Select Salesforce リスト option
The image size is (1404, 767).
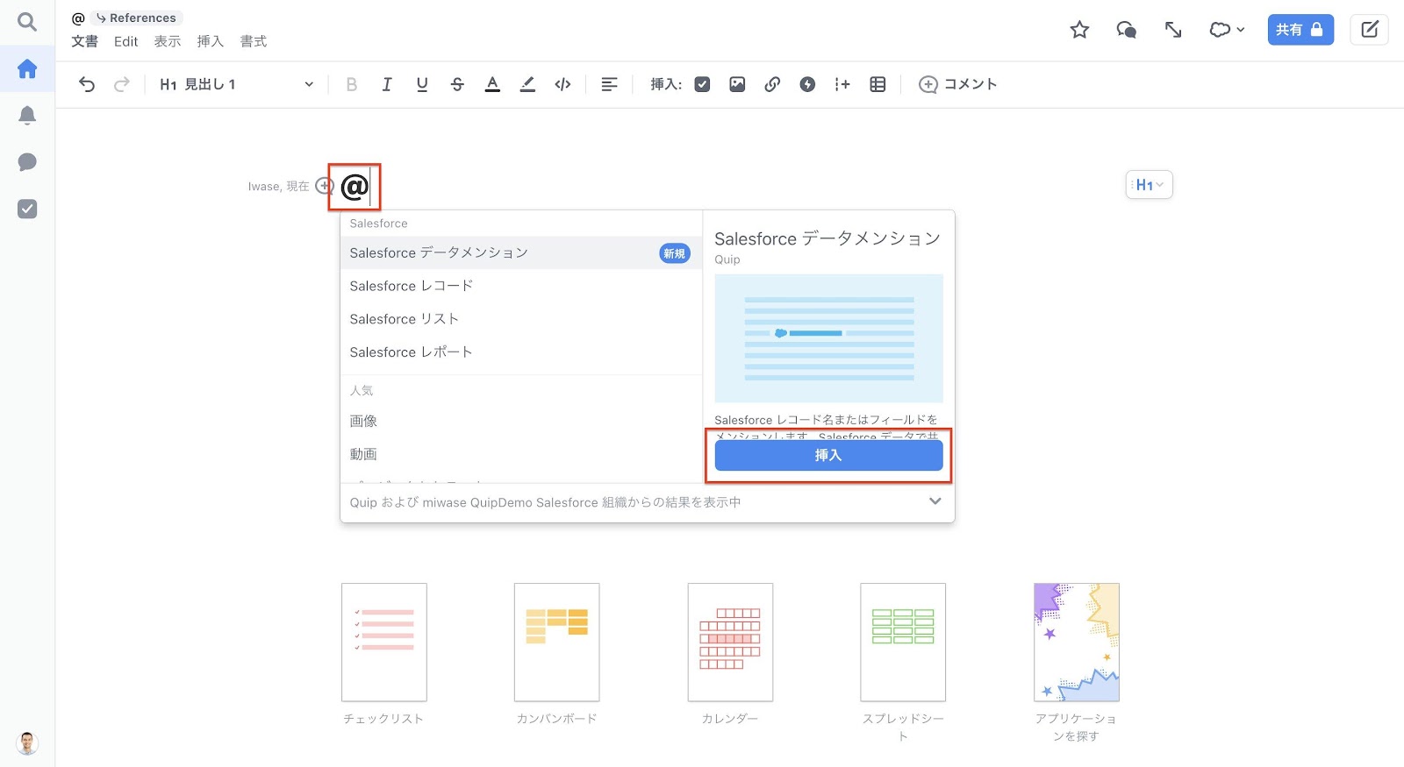point(521,319)
